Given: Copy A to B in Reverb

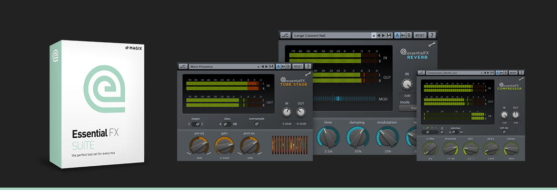Looking at the screenshot, I should pyautogui.click(x=403, y=36).
